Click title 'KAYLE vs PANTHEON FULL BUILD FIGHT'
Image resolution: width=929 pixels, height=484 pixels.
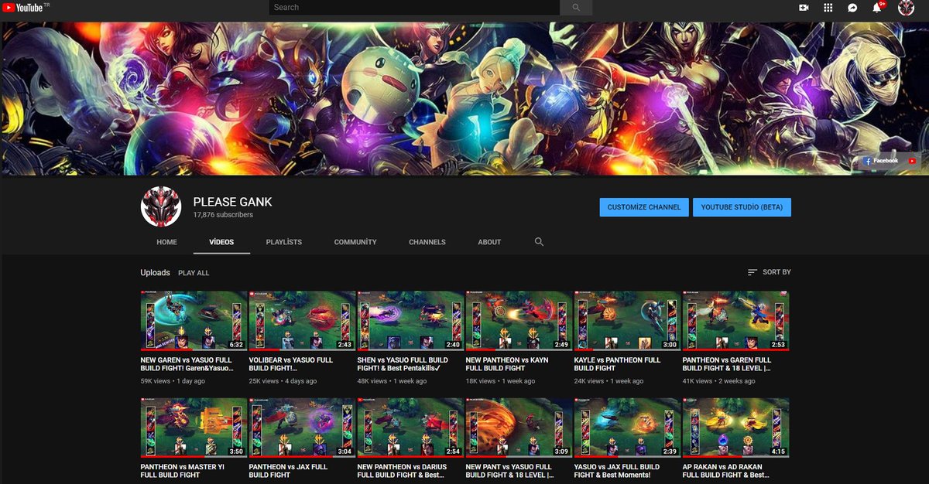618,364
